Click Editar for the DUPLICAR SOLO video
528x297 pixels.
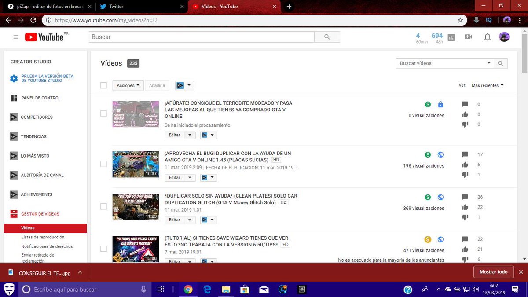tap(175, 220)
